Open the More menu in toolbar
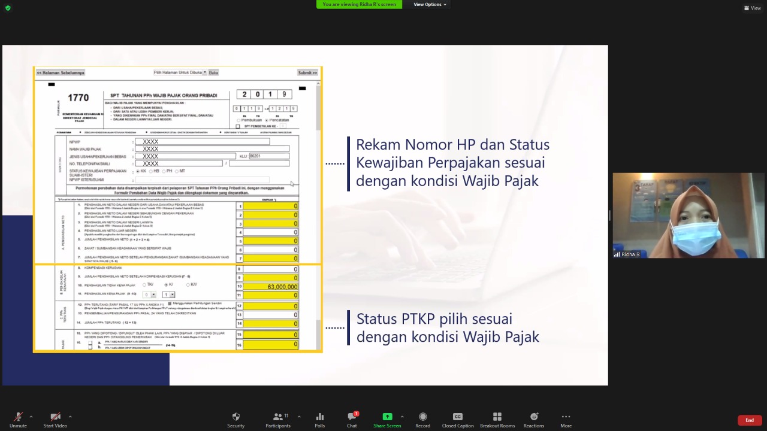 (566, 419)
